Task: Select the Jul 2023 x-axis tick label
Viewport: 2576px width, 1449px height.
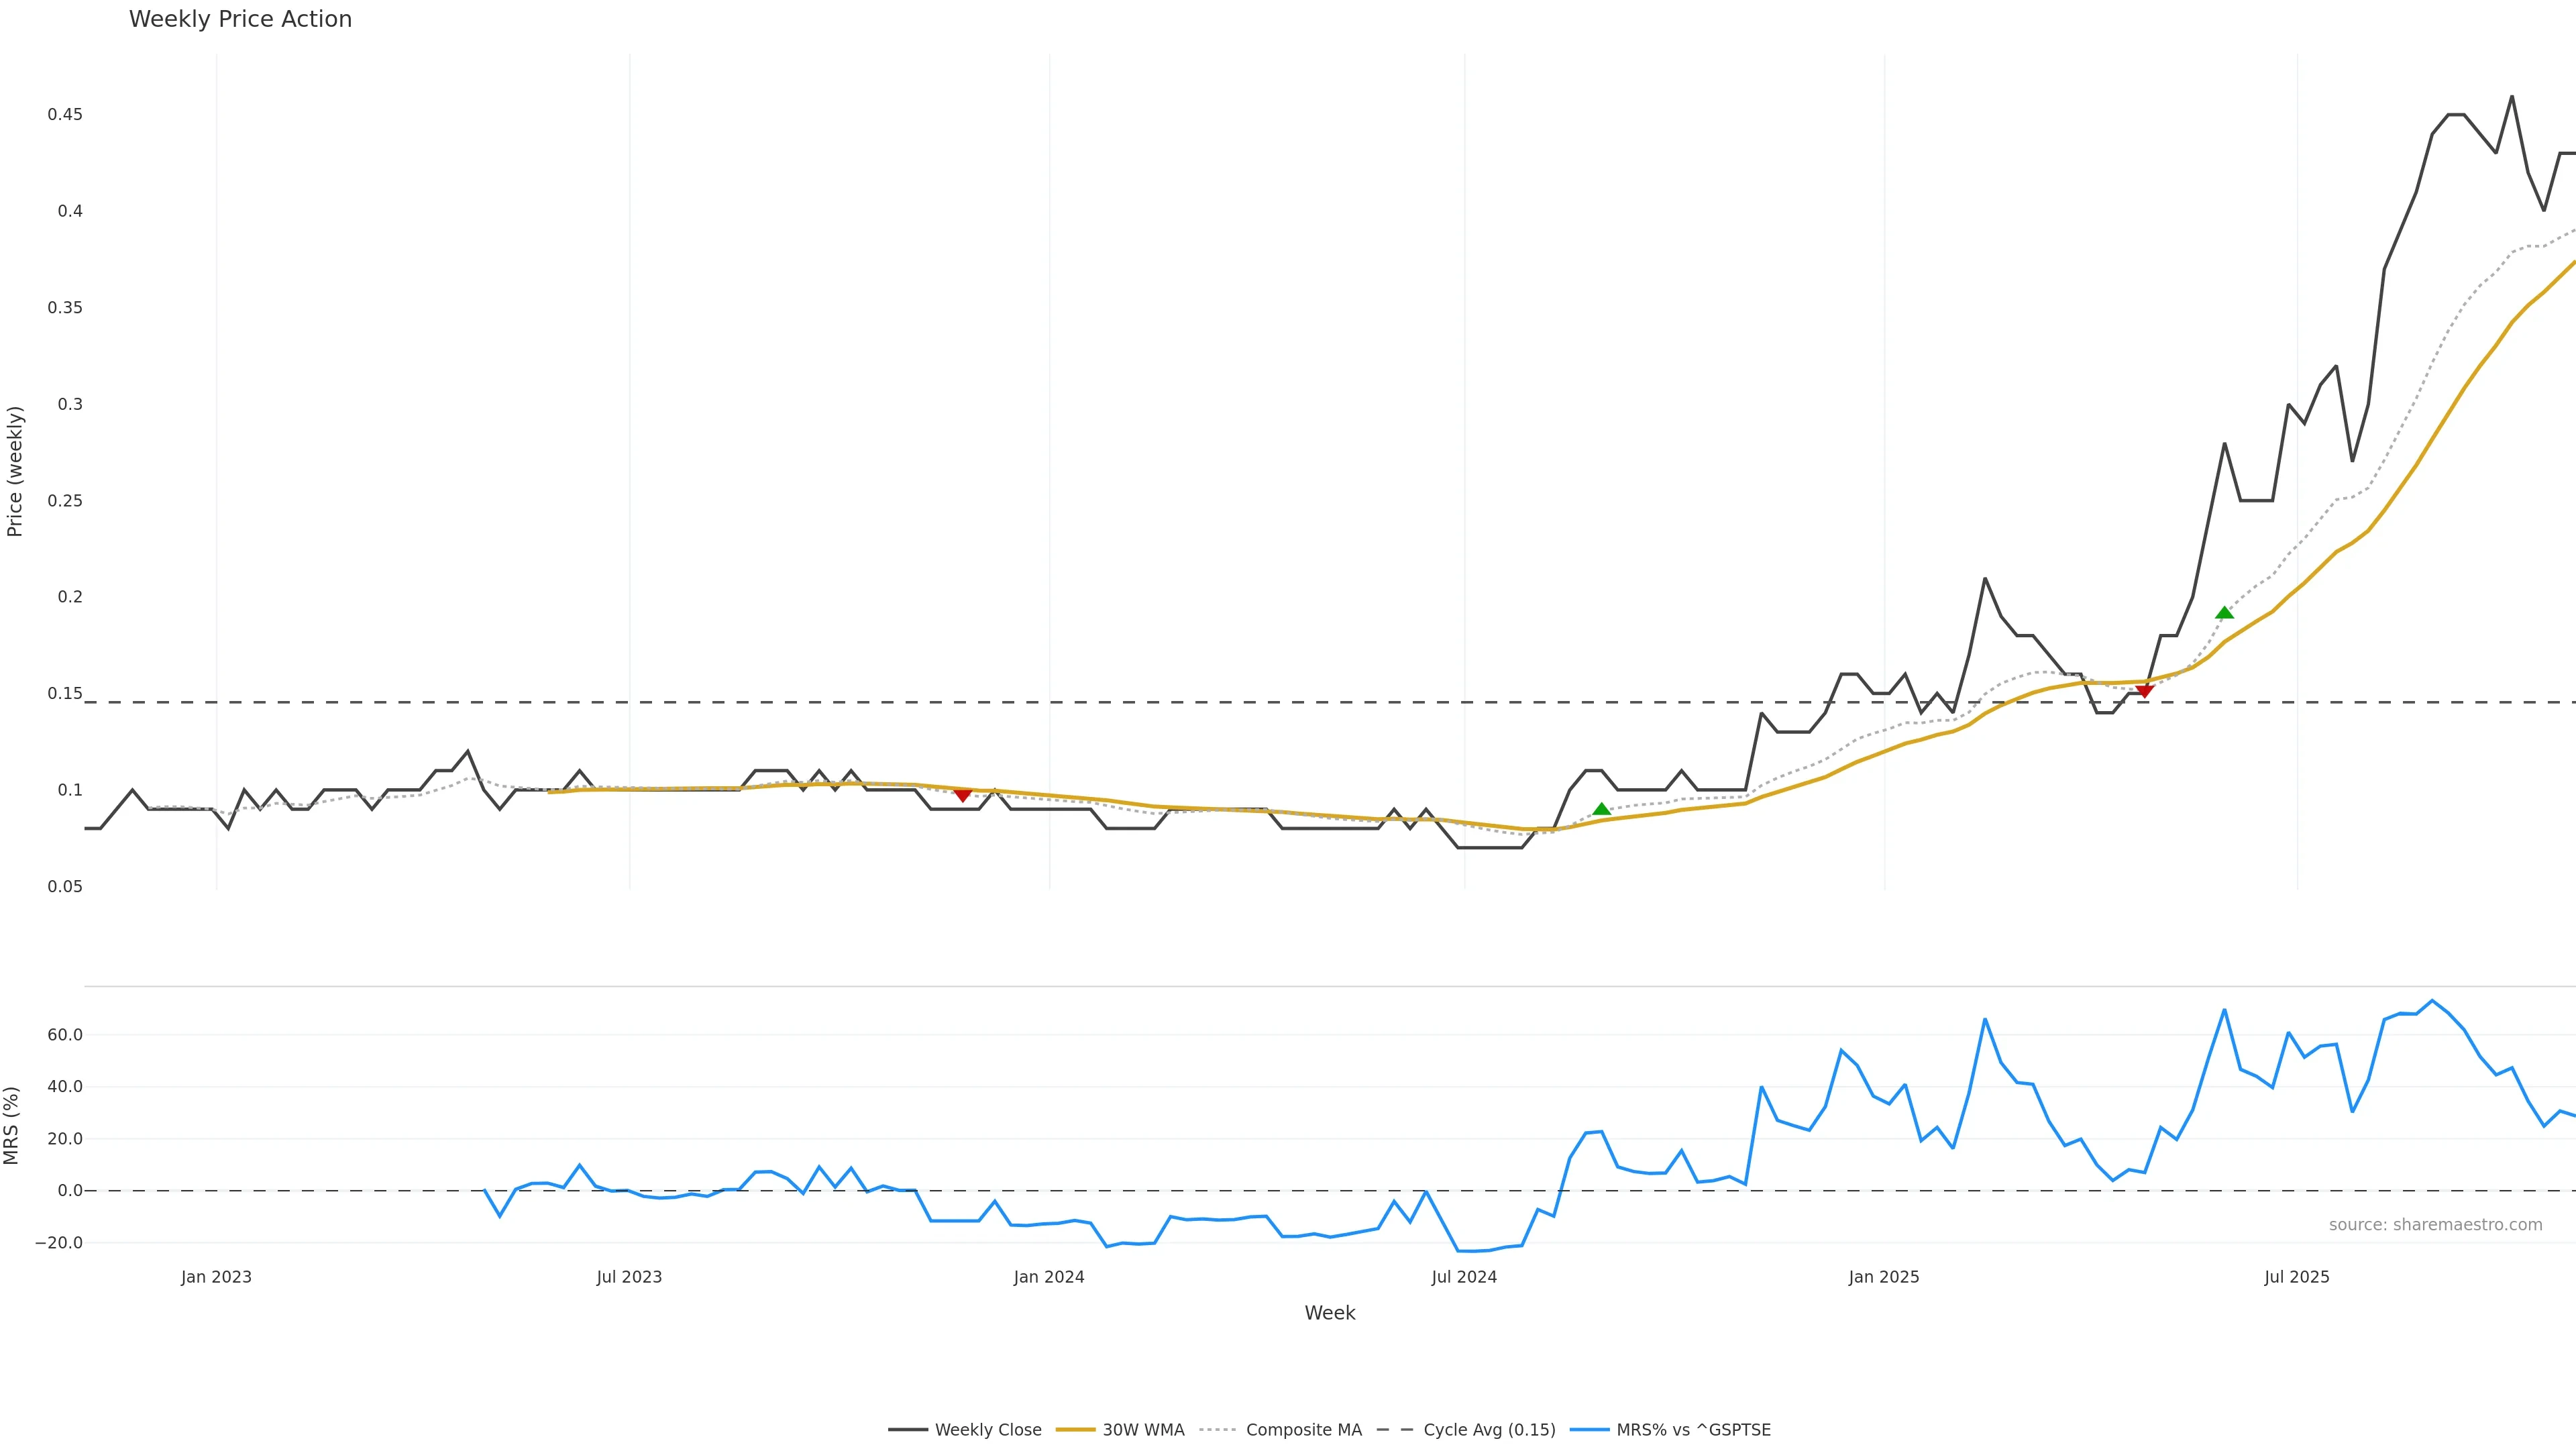Action: click(629, 1277)
